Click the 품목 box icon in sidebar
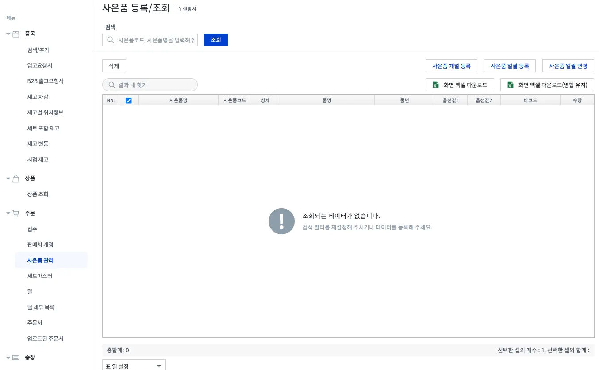599x370 pixels. pyautogui.click(x=16, y=34)
